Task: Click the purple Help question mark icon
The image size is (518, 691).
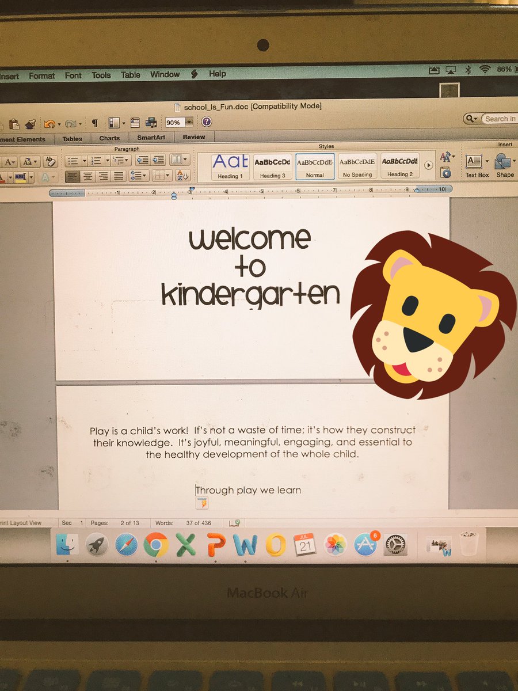Action: (206, 122)
